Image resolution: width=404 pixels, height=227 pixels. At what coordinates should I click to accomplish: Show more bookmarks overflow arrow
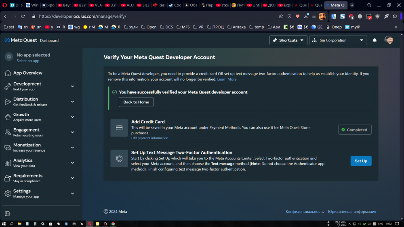click(x=396, y=27)
